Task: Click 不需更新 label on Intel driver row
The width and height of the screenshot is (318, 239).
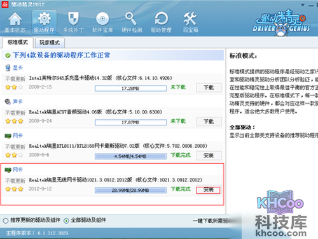Action: pyautogui.click(x=15, y=79)
